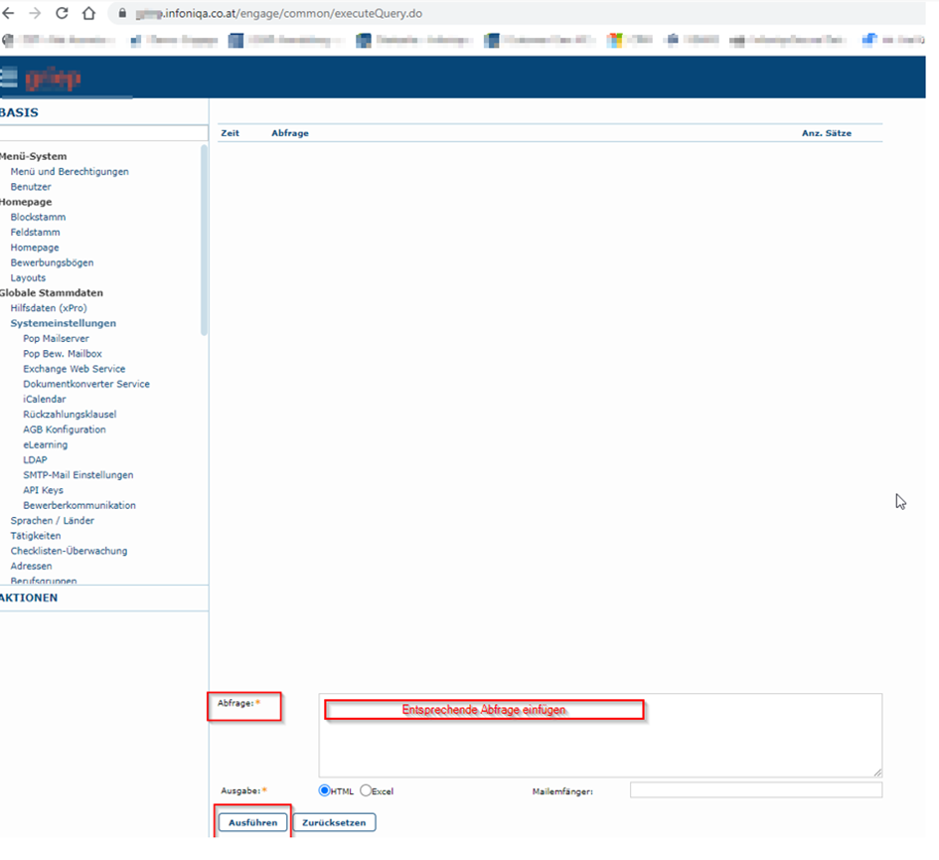Click the padlock site info icon
939x860 pixels.
click(123, 14)
